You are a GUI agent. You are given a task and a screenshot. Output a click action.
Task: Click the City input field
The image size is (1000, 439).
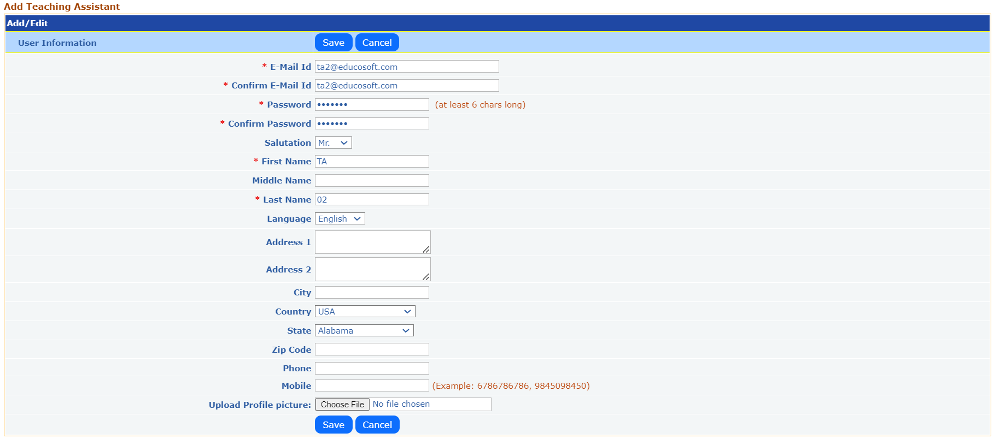[x=372, y=293]
